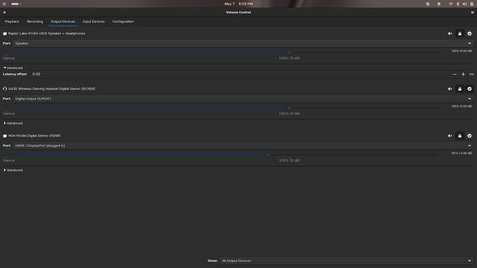The image size is (477, 268).
Task: Mute the HDA NVidia Digital Stereo output
Action: [x=450, y=136]
